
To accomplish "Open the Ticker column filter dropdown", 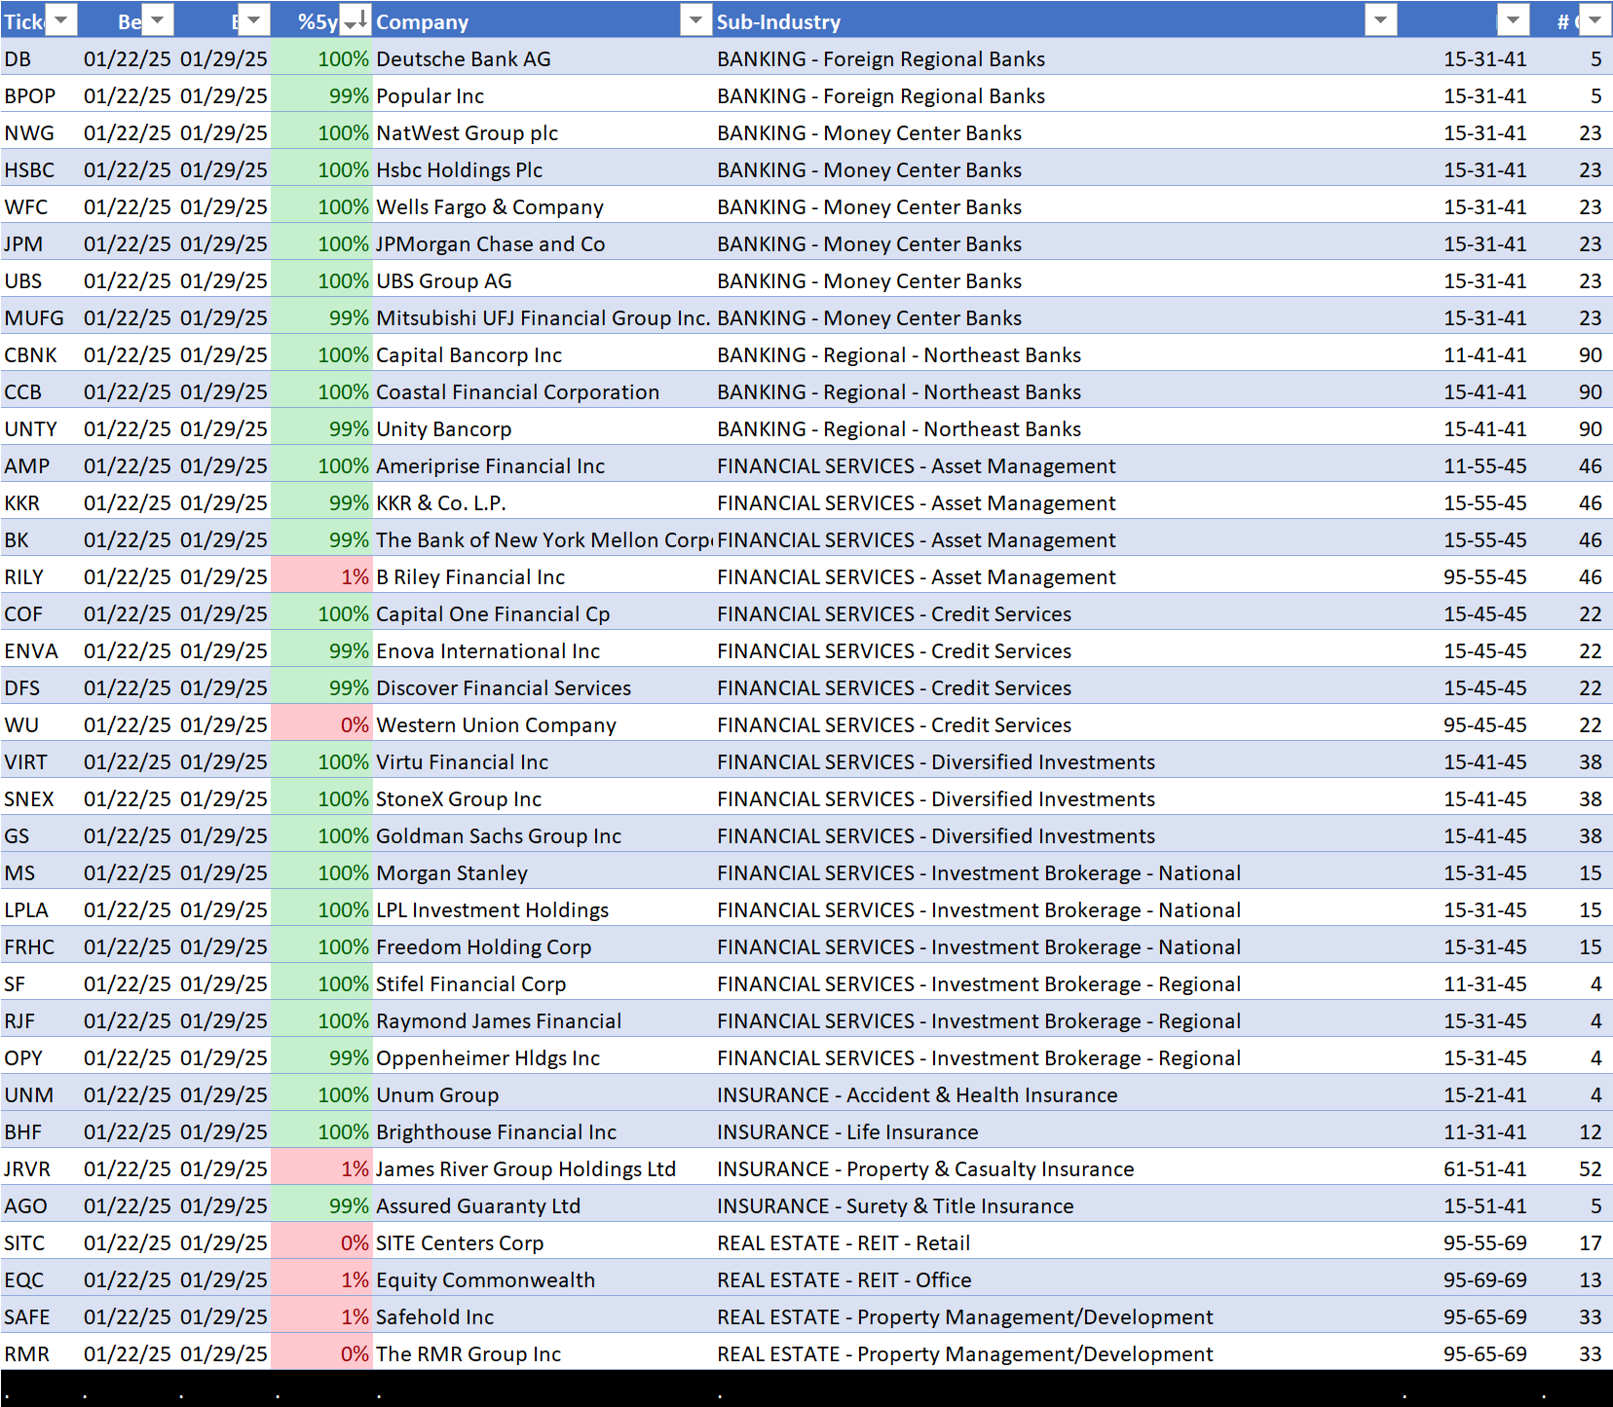I will 61,20.
